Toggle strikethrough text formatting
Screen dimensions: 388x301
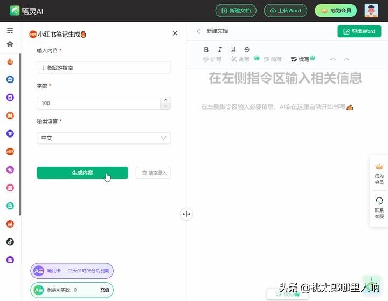click(x=247, y=50)
